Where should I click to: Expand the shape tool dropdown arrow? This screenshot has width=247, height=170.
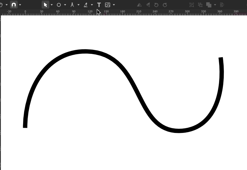pyautogui.click(x=65, y=5)
